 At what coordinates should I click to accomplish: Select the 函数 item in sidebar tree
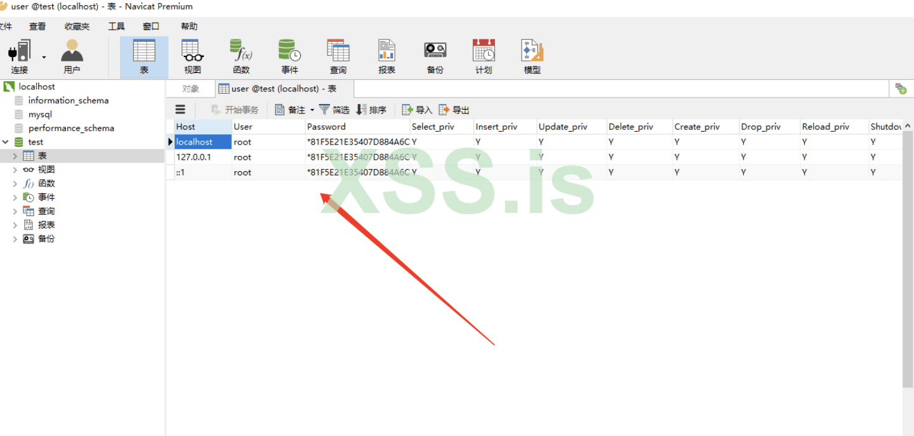point(46,184)
